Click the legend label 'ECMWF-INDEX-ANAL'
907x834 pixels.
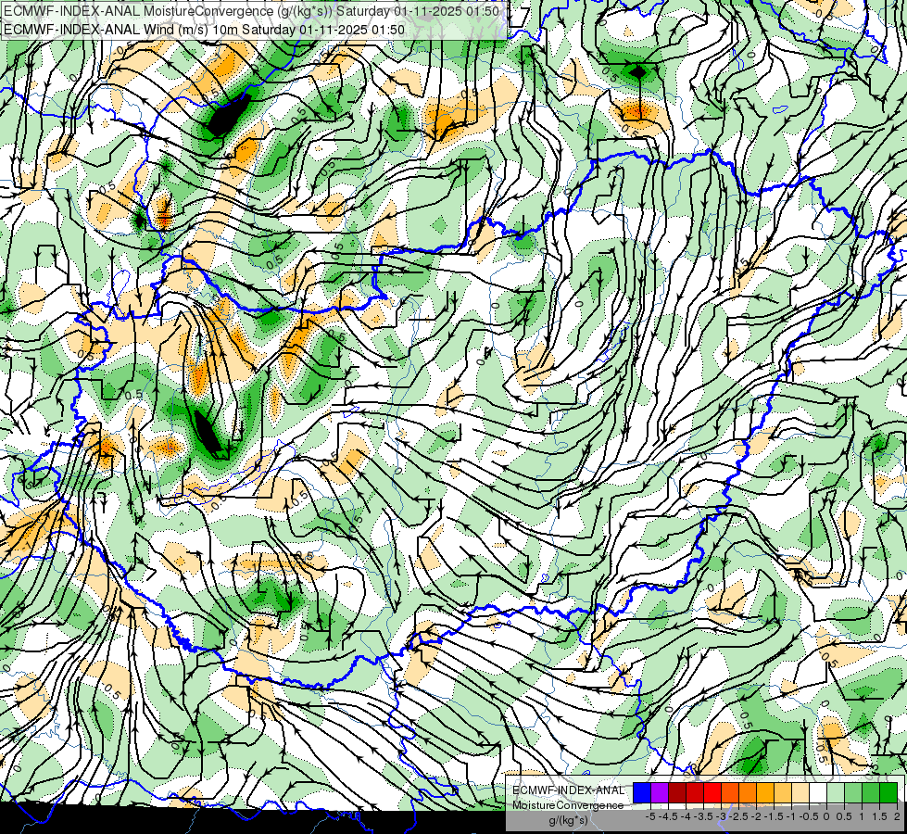click(568, 790)
